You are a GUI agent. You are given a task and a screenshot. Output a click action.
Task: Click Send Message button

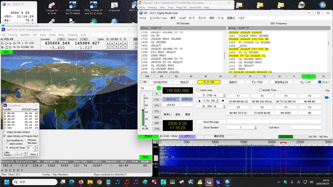tap(211, 122)
